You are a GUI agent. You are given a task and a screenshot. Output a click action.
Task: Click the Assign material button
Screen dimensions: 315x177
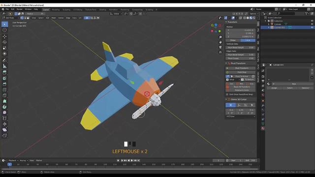(x=274, y=88)
